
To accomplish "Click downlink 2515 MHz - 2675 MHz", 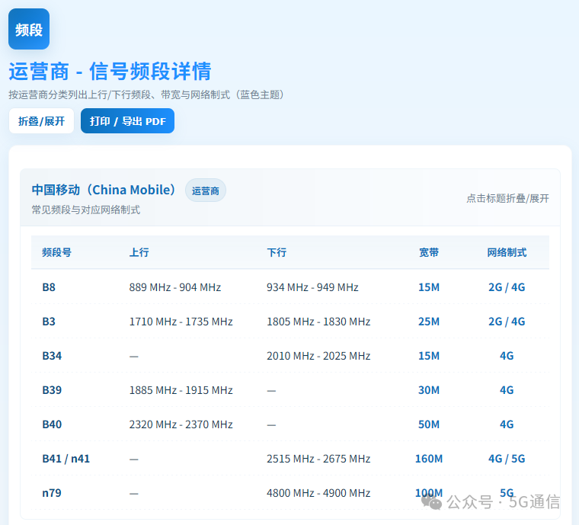I will point(318,459).
